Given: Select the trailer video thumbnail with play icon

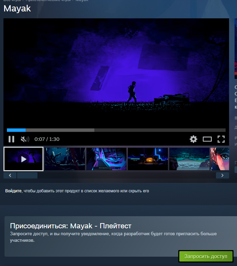Looking at the screenshot, I should point(23,159).
